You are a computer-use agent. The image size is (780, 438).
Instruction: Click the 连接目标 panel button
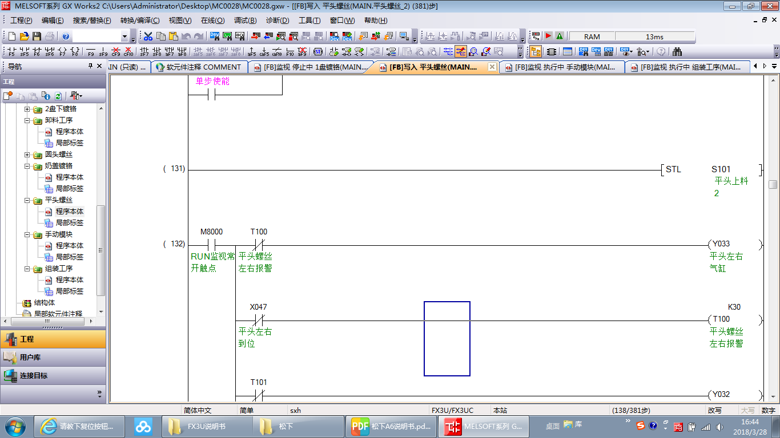53,376
